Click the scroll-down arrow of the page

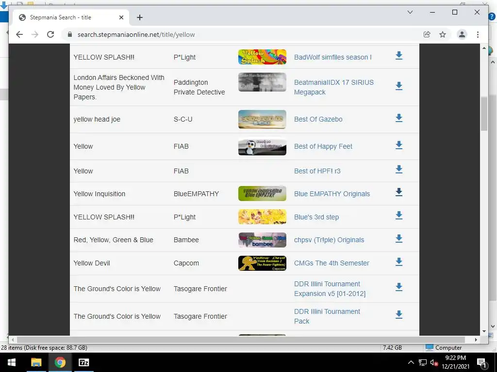click(484, 331)
